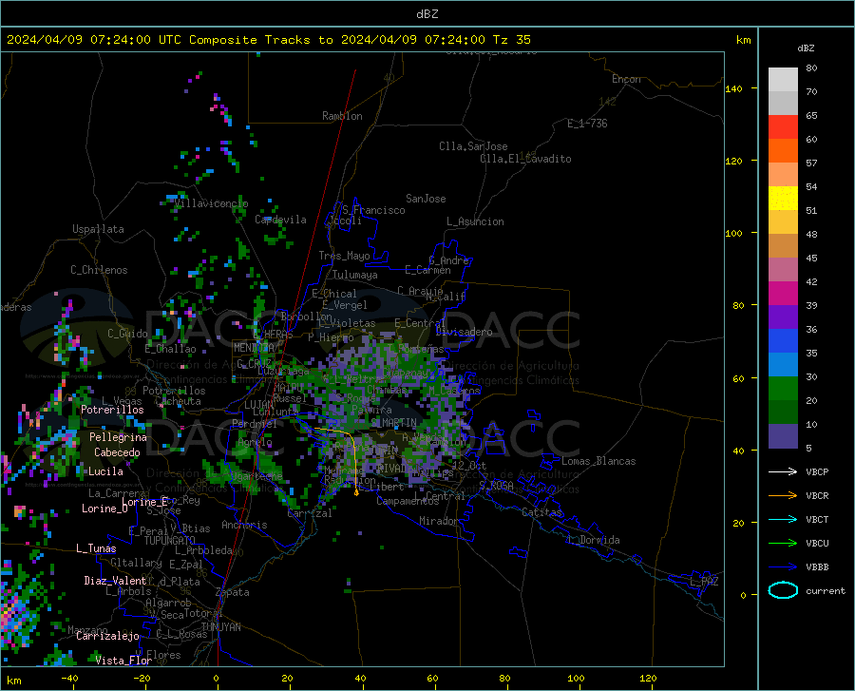This screenshot has height=691, width=855.
Task: Click the 'current' legend label
Action: pyautogui.click(x=826, y=590)
